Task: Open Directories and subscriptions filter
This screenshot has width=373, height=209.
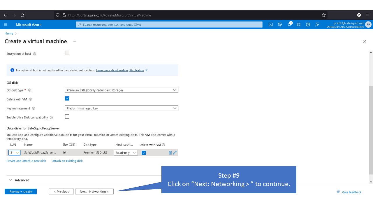Action: (x=280, y=25)
